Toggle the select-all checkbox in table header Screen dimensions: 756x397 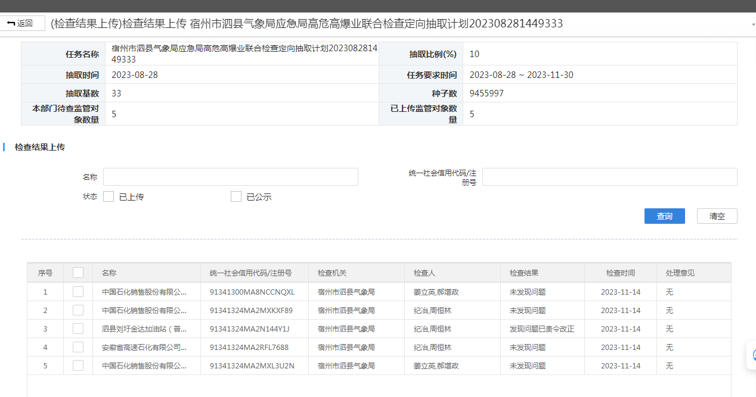coord(78,273)
